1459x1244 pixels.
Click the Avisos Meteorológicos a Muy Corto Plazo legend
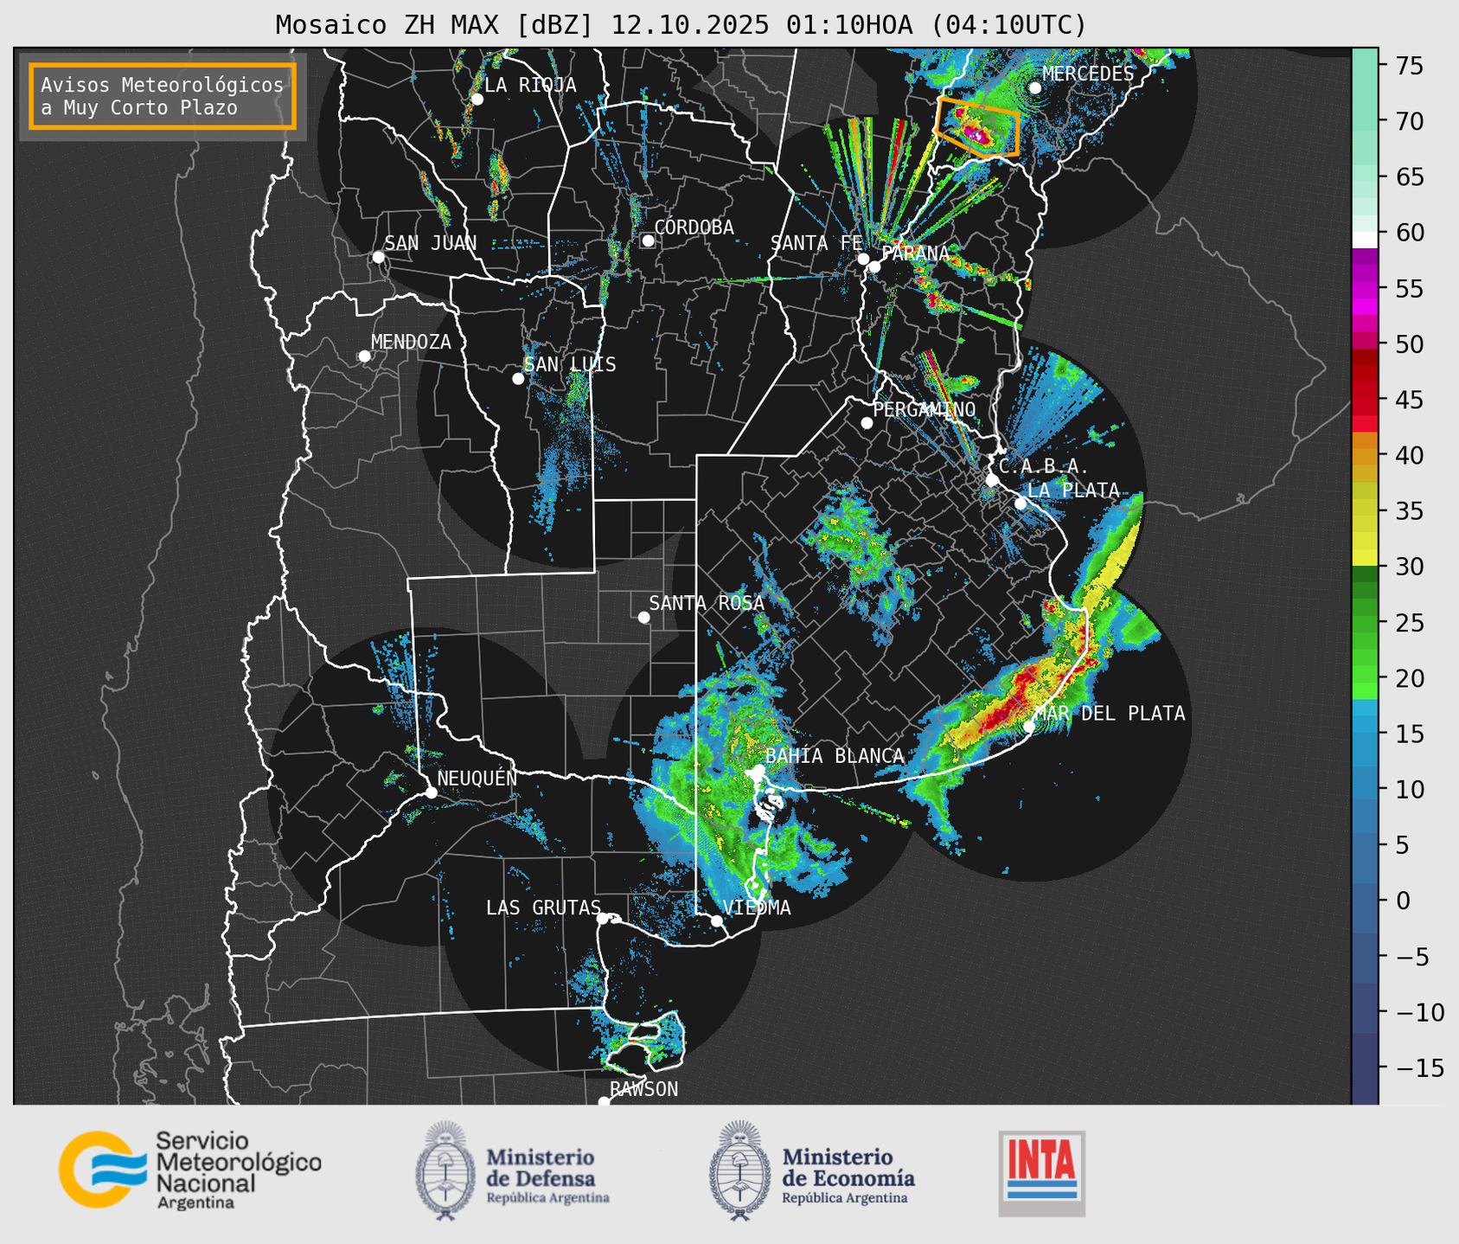[163, 96]
